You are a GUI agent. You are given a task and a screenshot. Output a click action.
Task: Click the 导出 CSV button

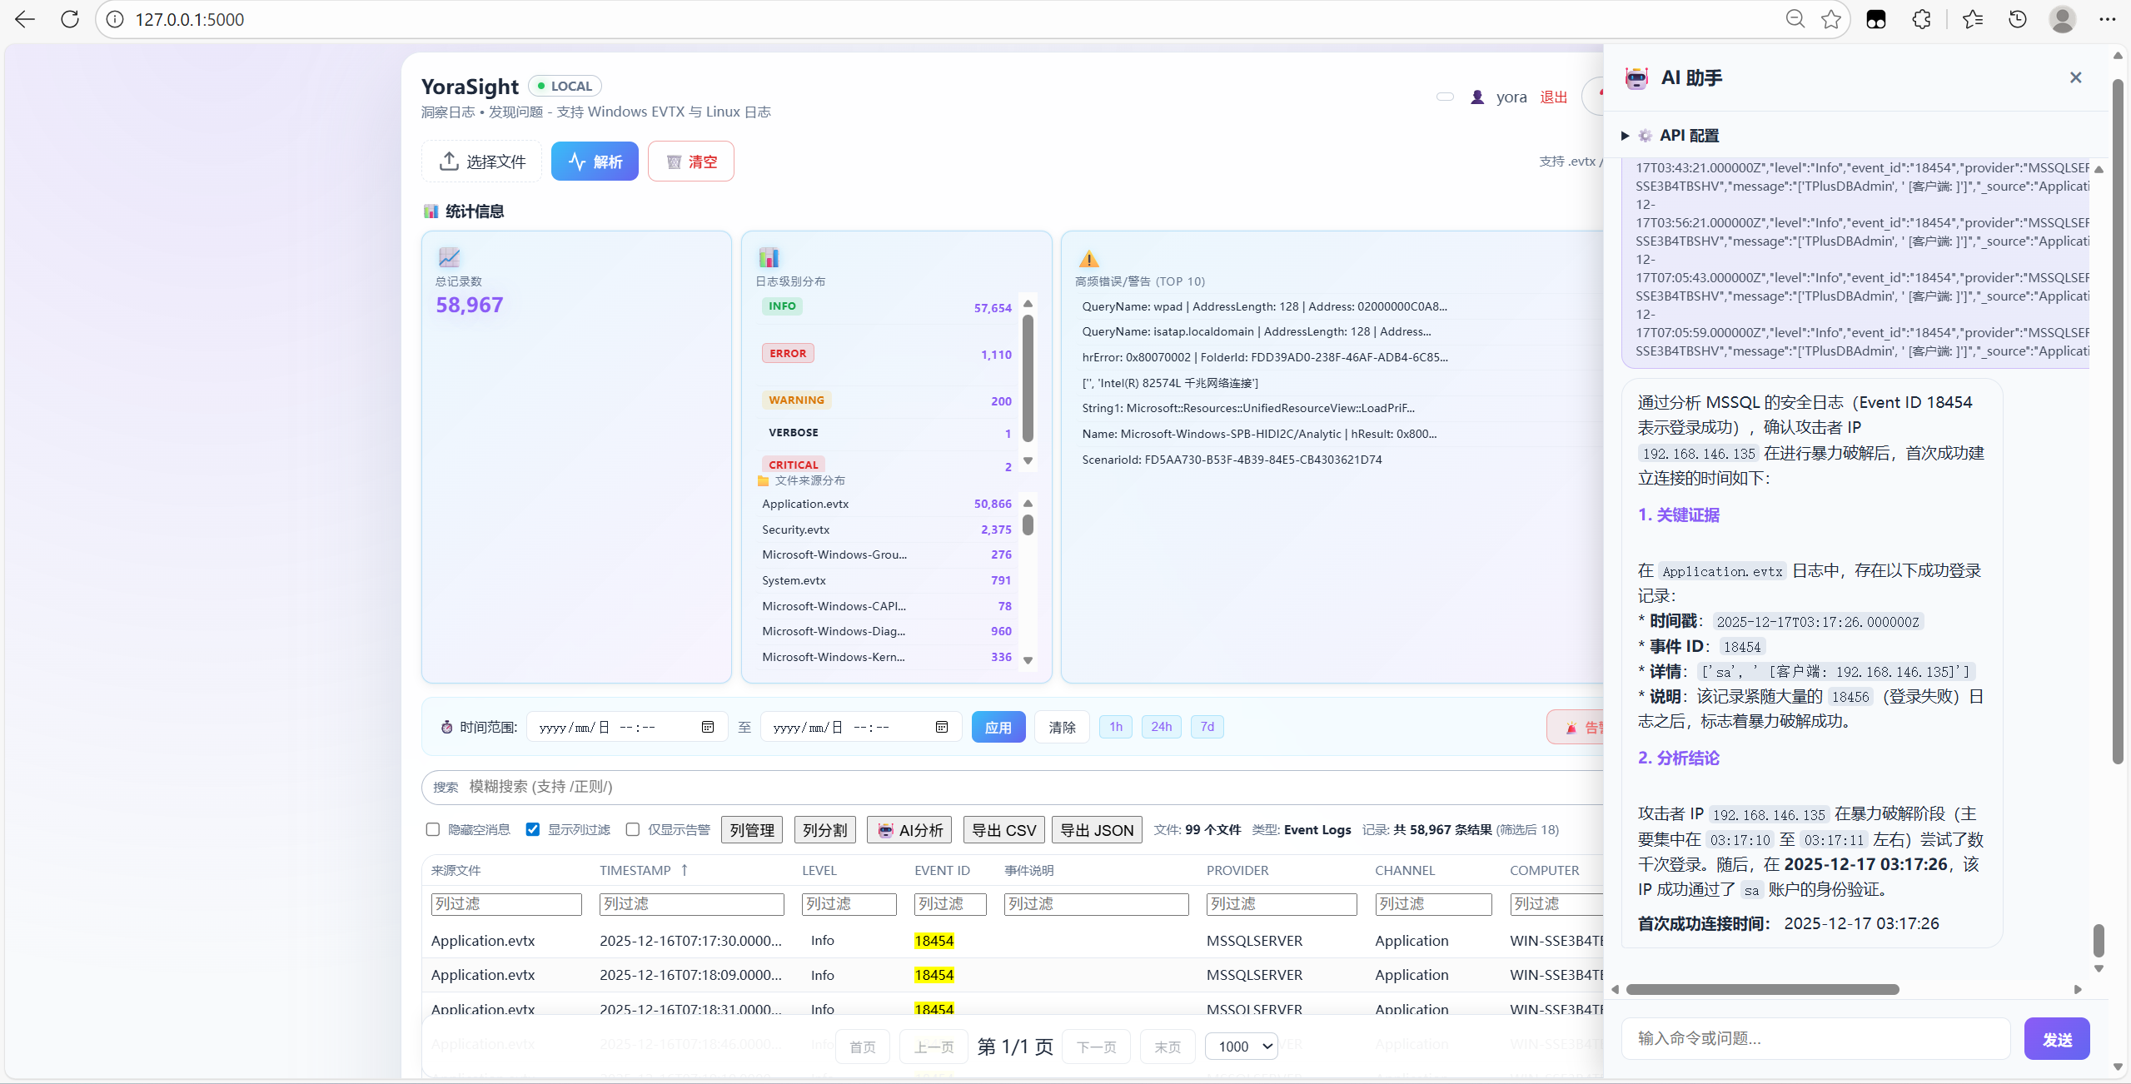tap(1003, 830)
